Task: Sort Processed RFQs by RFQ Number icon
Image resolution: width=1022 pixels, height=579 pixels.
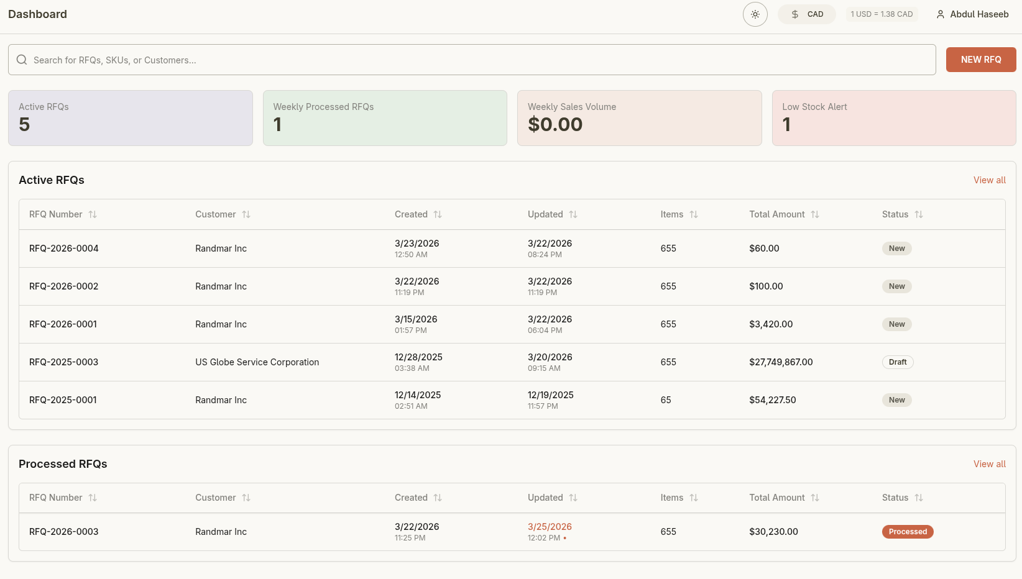Action: [93, 498]
